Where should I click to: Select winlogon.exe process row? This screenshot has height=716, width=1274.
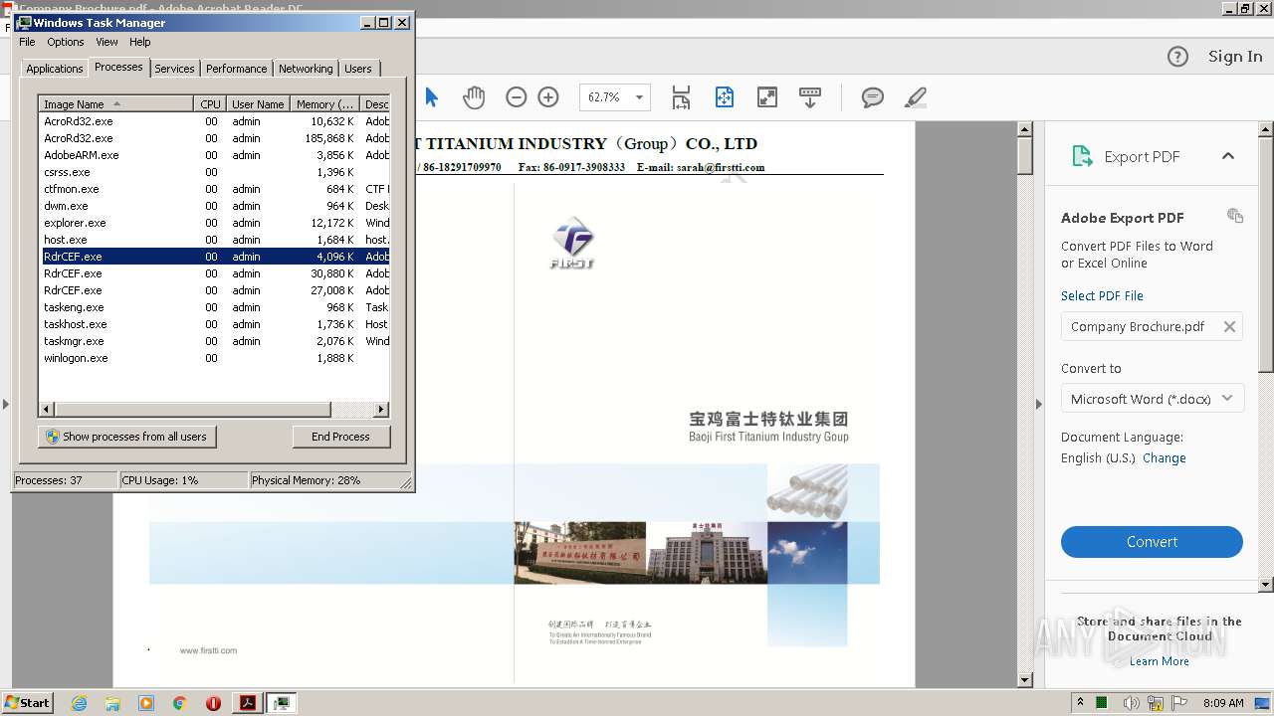[214, 358]
